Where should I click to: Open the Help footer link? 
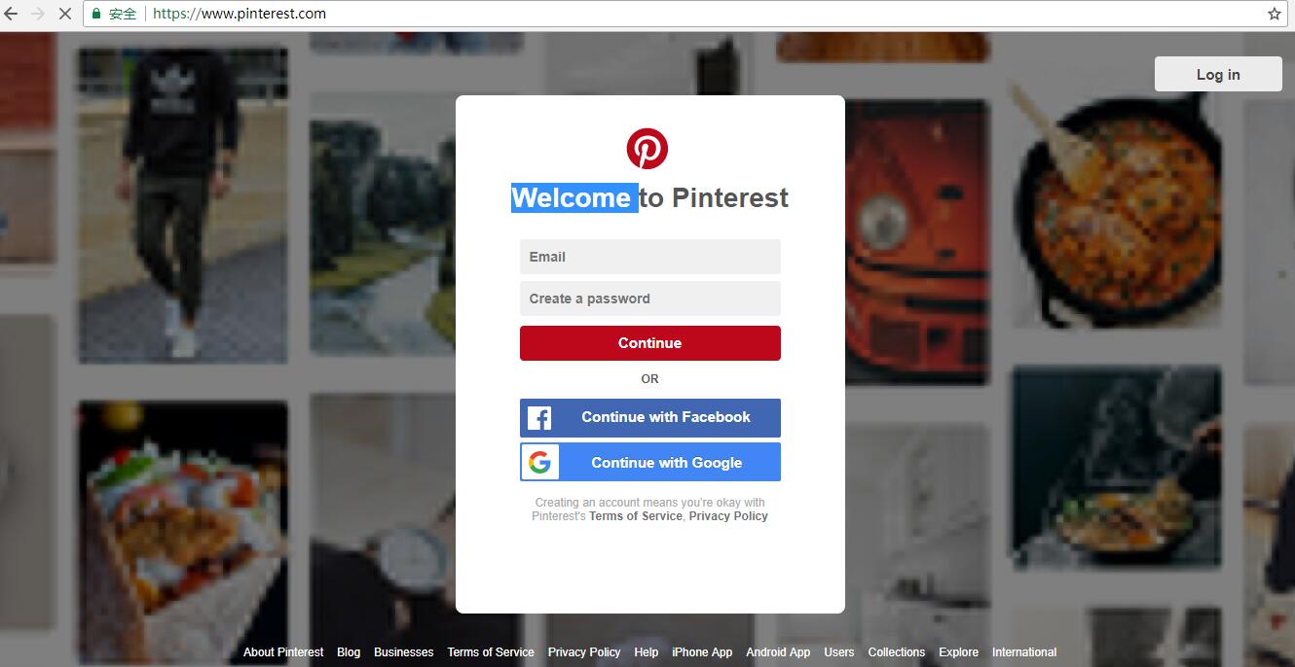[x=647, y=652]
